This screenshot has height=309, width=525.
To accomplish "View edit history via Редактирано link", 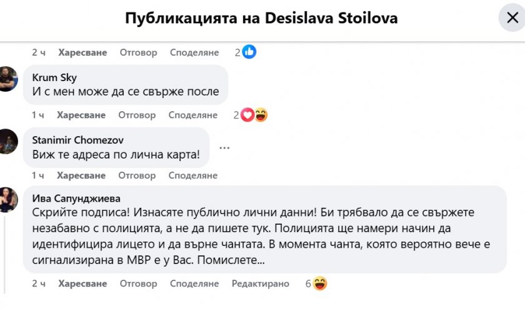I will [x=260, y=283].
